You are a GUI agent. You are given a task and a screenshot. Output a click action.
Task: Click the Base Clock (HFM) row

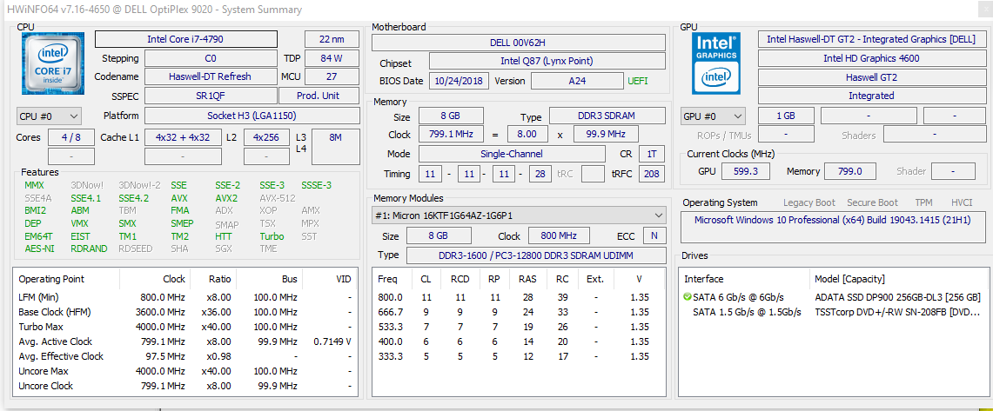(185, 312)
